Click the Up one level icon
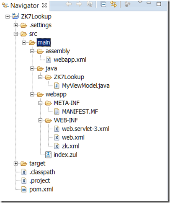 tap(90, 4)
